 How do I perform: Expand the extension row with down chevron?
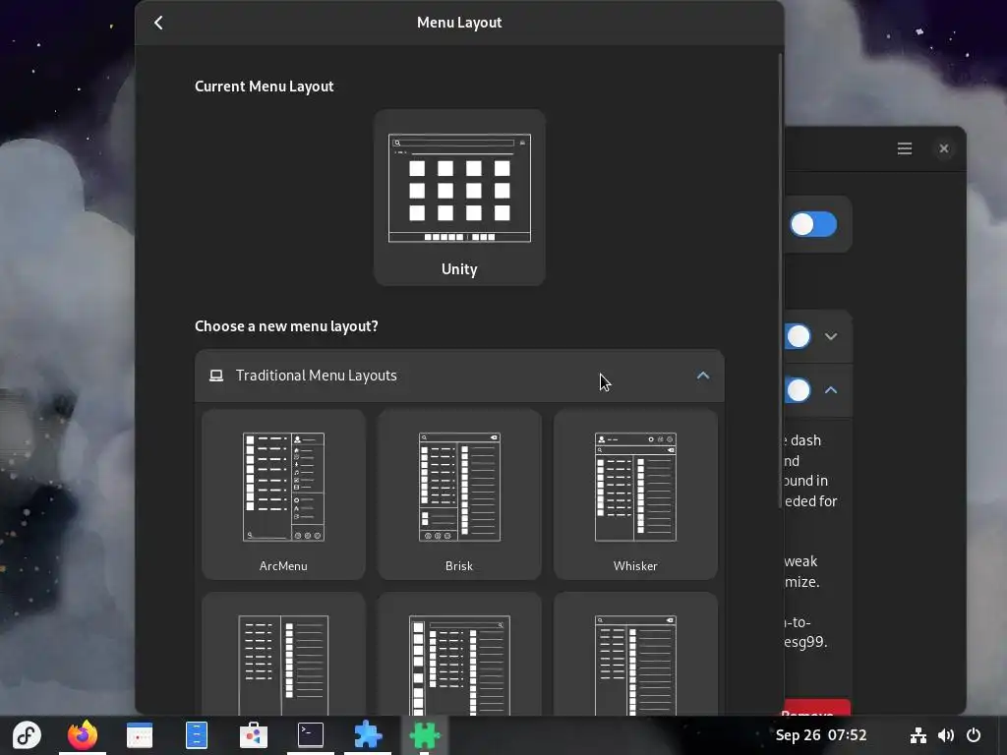(x=831, y=336)
